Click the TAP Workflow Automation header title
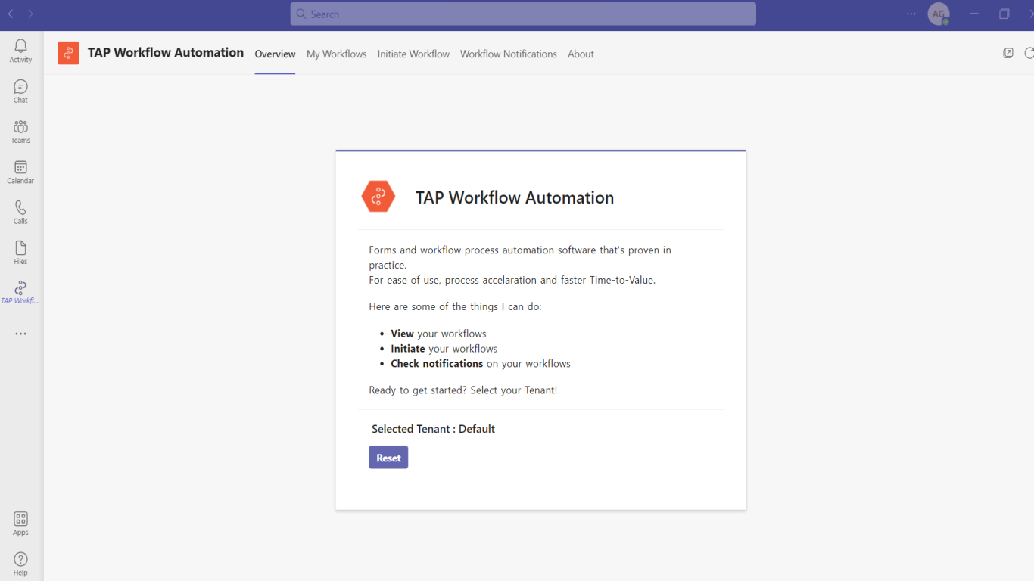 click(x=166, y=53)
